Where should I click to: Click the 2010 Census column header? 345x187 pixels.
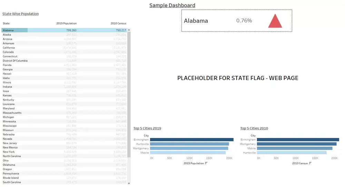click(118, 23)
